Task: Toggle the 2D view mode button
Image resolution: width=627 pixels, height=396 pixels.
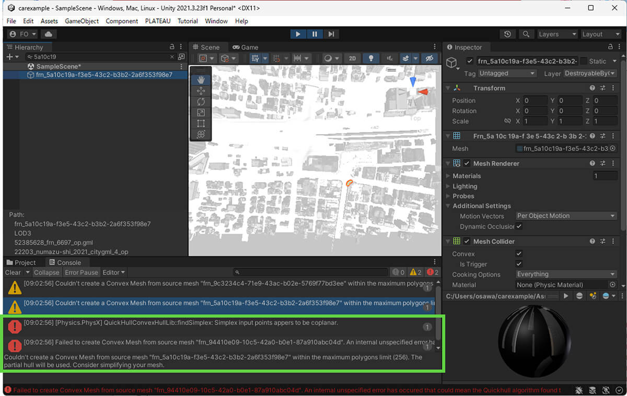Action: point(352,58)
